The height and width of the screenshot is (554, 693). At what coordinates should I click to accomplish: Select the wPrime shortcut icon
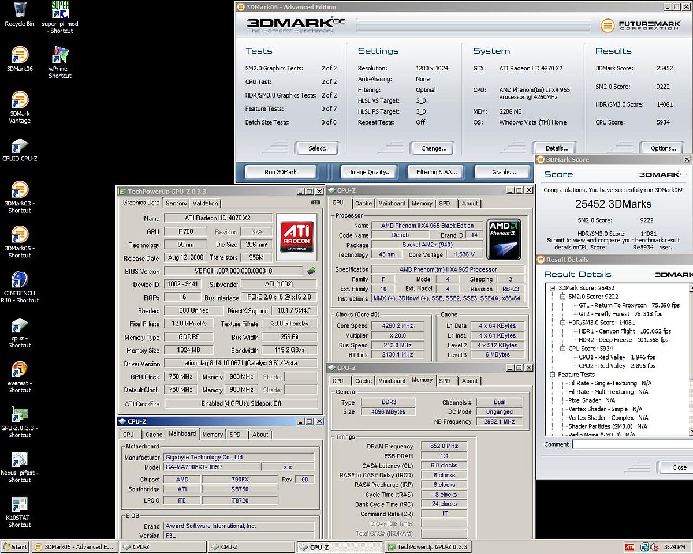(x=60, y=62)
